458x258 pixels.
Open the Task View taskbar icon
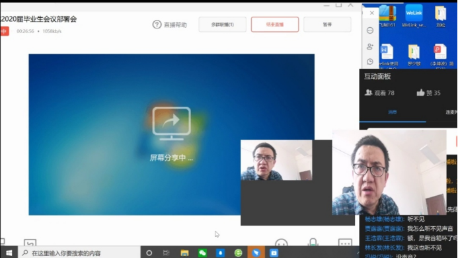click(166, 253)
